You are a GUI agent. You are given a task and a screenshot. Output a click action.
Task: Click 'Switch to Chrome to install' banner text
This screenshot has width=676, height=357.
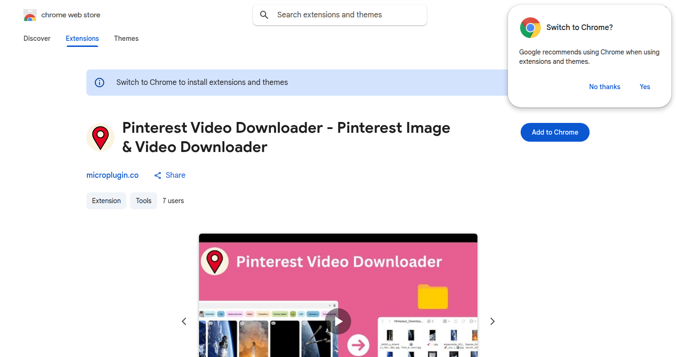tap(202, 83)
